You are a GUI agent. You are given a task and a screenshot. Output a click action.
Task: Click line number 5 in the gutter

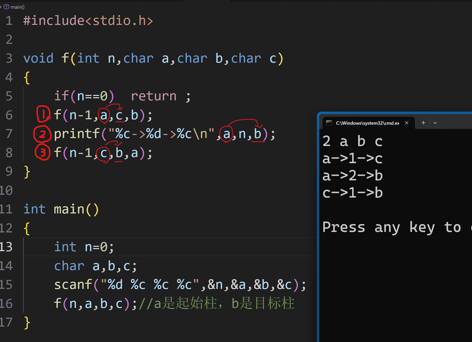click(9, 96)
